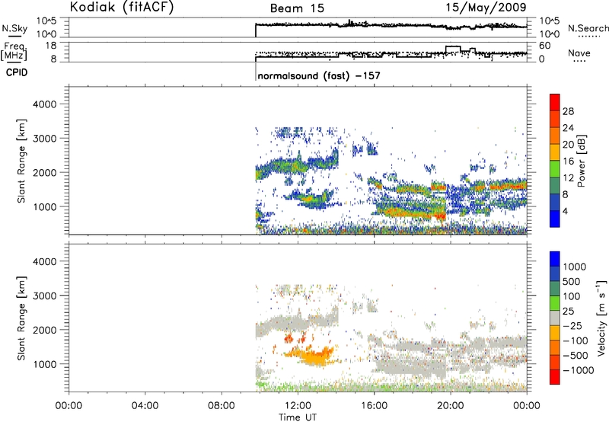Click the '08:00' time tick label
The height and width of the screenshot is (422, 609).
click(x=222, y=406)
